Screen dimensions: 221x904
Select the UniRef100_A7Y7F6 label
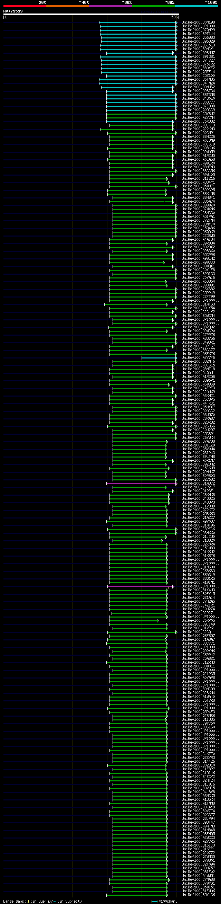click(x=198, y=358)
